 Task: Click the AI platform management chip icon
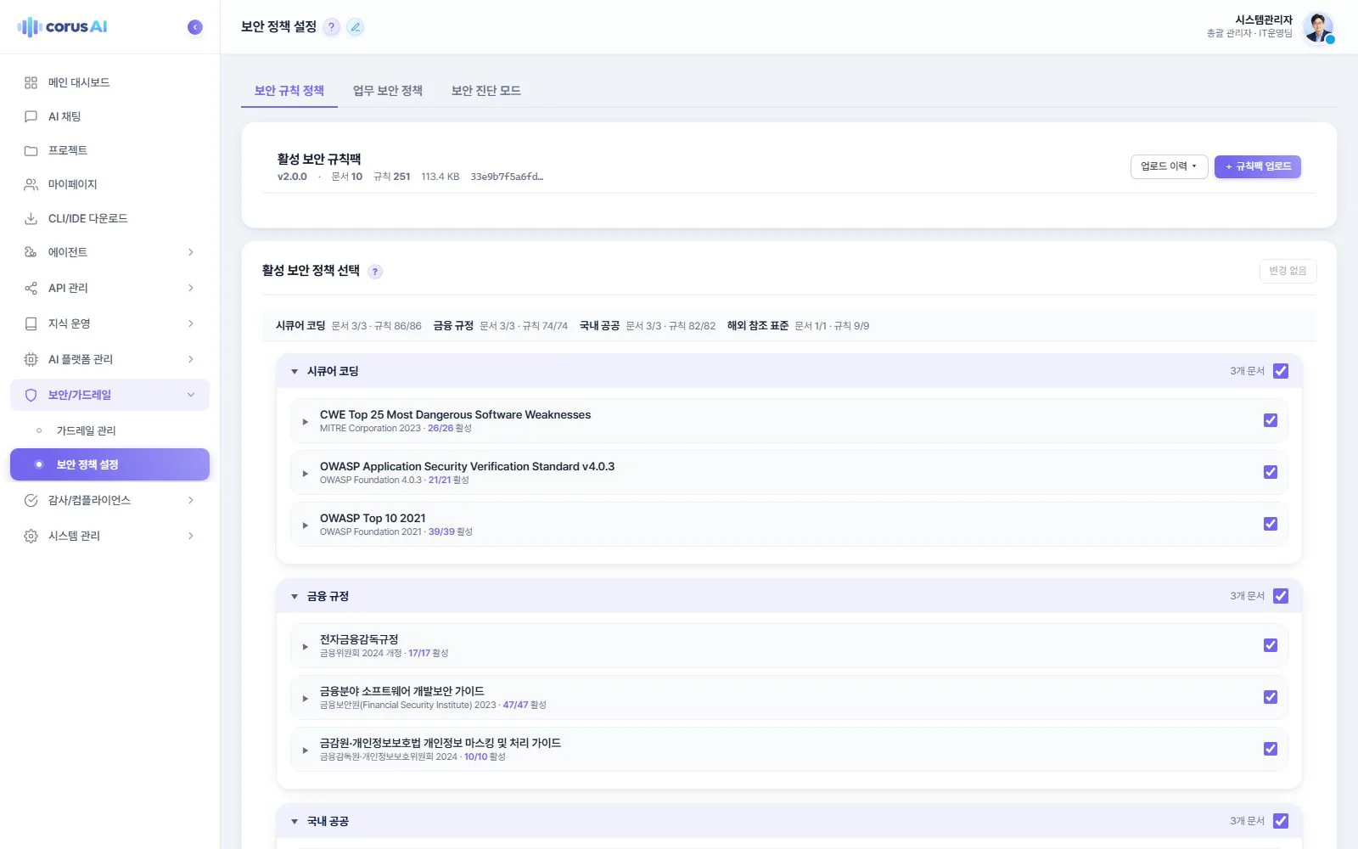click(31, 359)
